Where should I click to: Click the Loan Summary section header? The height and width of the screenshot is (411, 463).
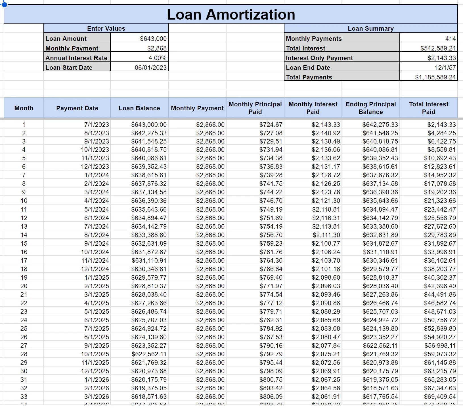click(370, 28)
